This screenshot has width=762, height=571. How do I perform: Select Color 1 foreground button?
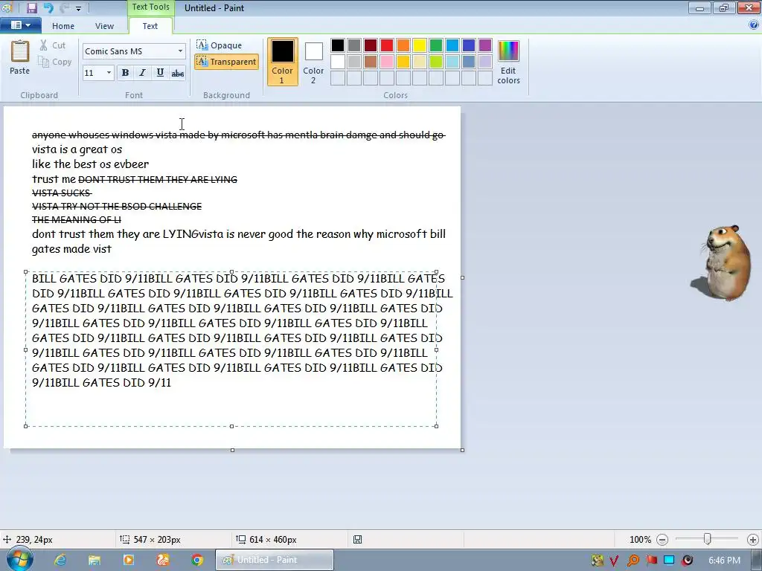point(282,62)
